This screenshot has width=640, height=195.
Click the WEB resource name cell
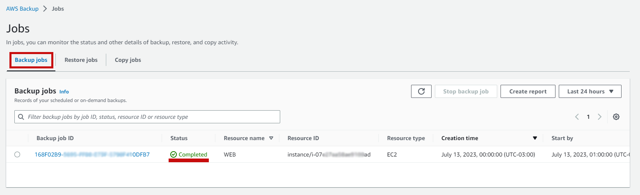pos(231,154)
